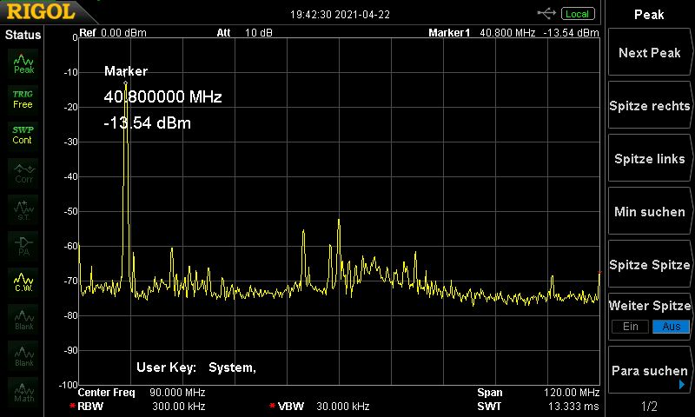The width and height of the screenshot is (695, 417).
Task: Select the Spitze Spitze softkey
Action: coord(649,265)
